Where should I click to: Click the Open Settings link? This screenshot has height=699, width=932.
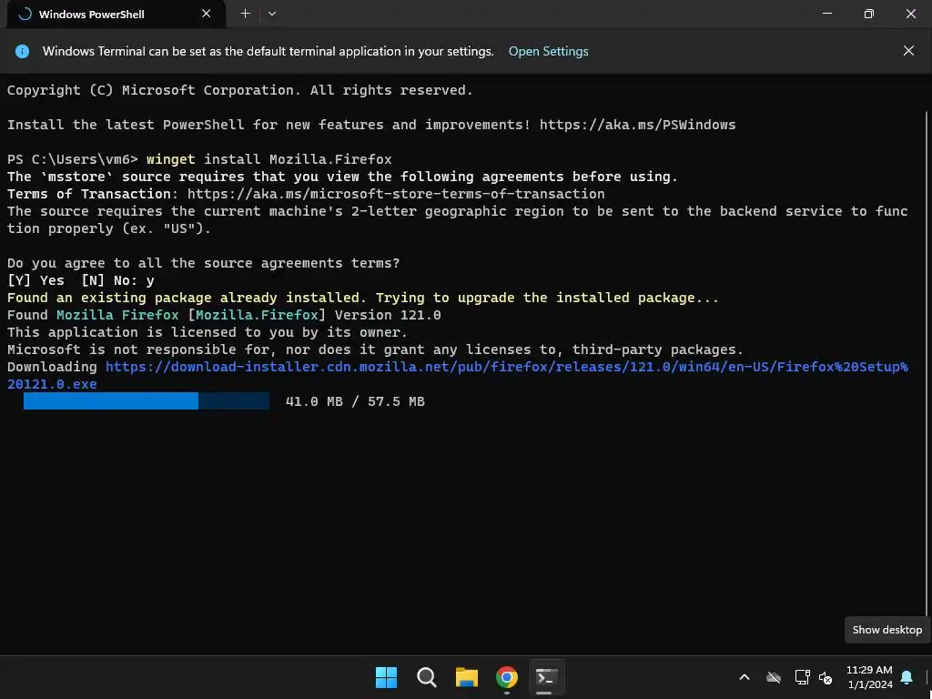pos(548,51)
